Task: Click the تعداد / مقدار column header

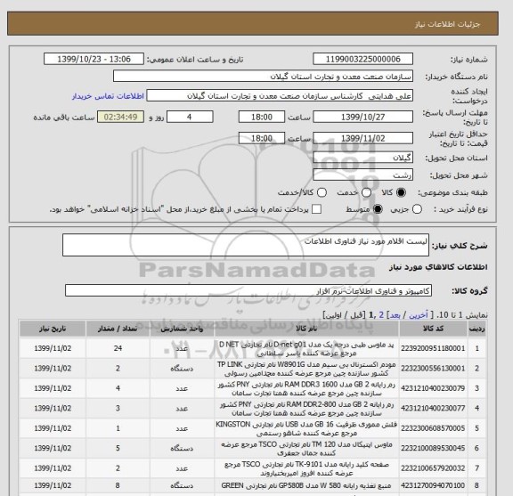Action: (x=118, y=329)
